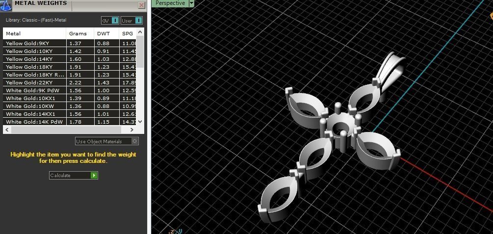
Task: Select the White Gold:10KX1 row
Action: point(70,98)
